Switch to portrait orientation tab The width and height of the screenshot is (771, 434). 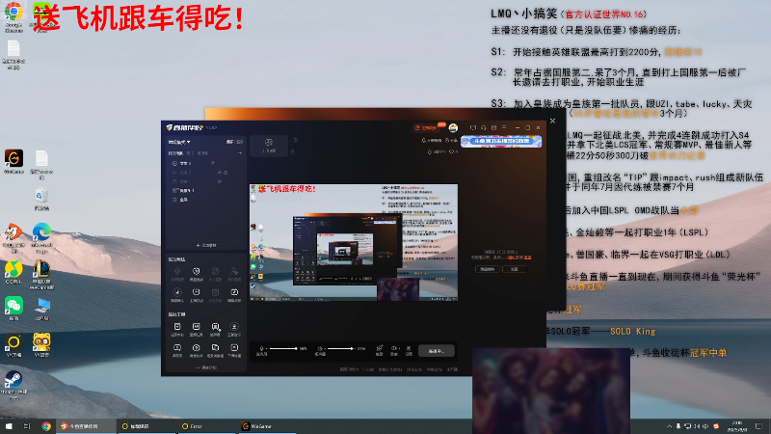tap(239, 142)
